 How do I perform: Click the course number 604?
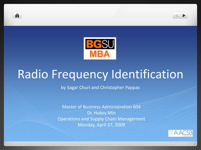click(x=137, y=107)
